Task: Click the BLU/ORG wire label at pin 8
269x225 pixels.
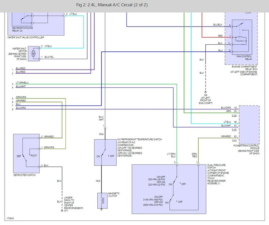Action: pos(21,108)
